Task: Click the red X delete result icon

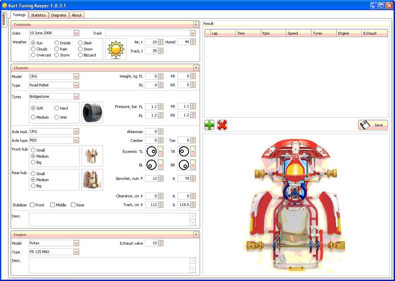Action: click(x=222, y=125)
